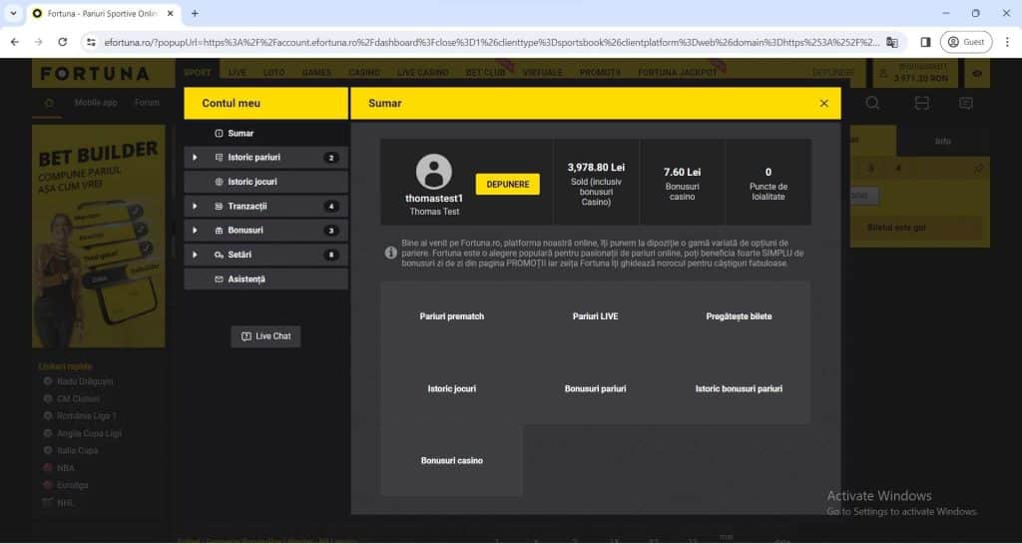Click the translate page icon
1022x544 pixels.
click(x=891, y=42)
